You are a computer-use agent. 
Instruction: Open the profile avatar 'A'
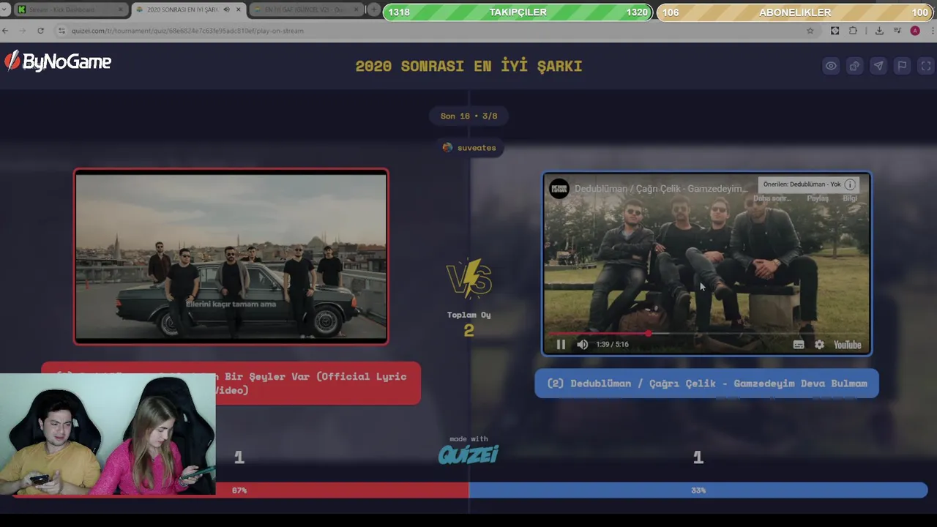(x=915, y=31)
